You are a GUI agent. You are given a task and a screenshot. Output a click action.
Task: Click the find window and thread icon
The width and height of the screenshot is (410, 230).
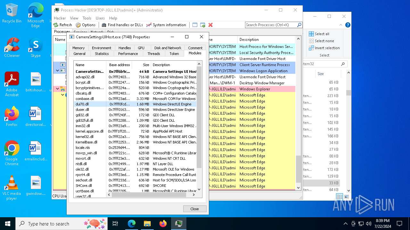coord(203,25)
